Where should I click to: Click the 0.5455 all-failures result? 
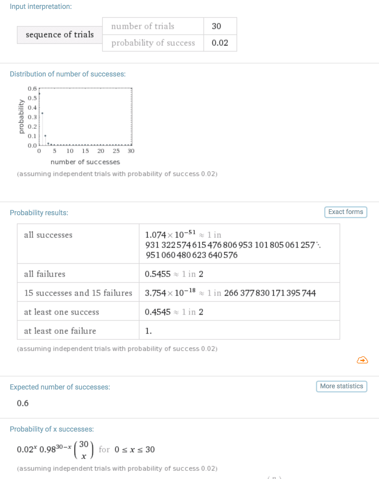click(158, 274)
